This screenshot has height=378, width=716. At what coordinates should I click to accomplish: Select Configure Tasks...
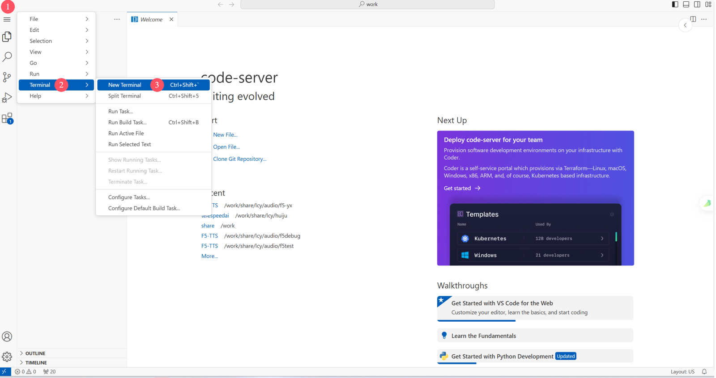153,197
